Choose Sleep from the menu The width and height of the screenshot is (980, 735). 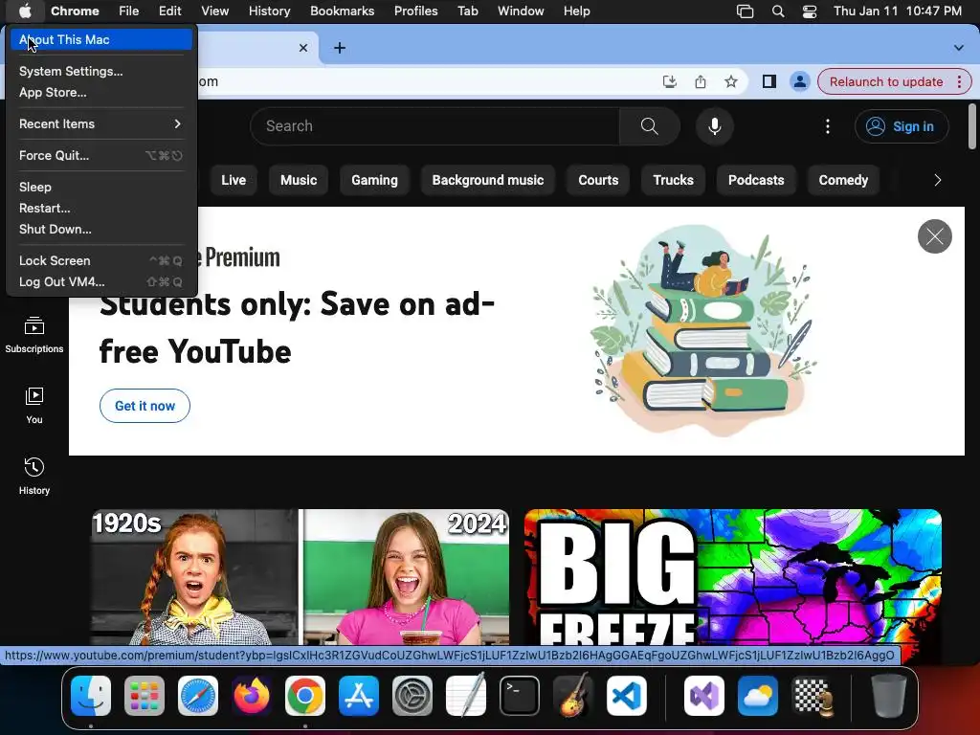100,187
